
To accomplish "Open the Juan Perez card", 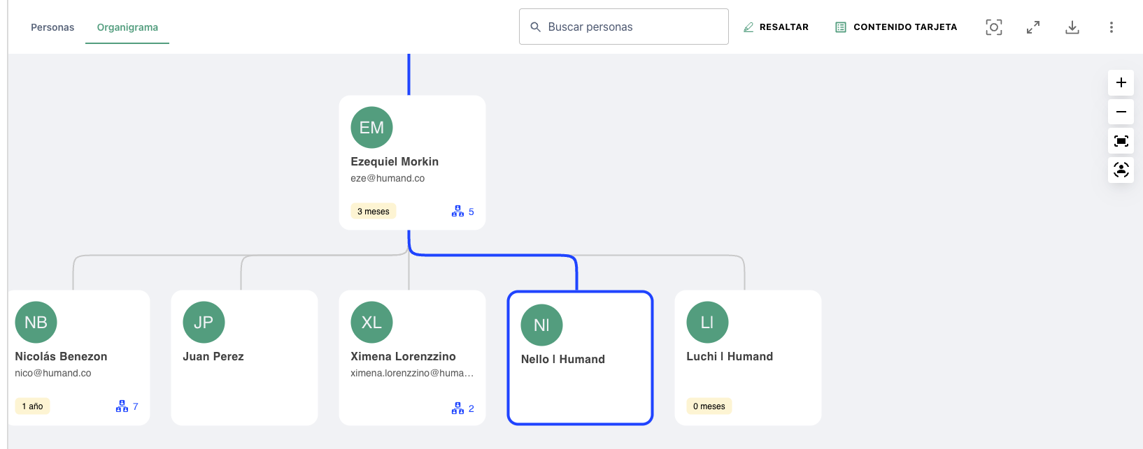I will coord(244,358).
